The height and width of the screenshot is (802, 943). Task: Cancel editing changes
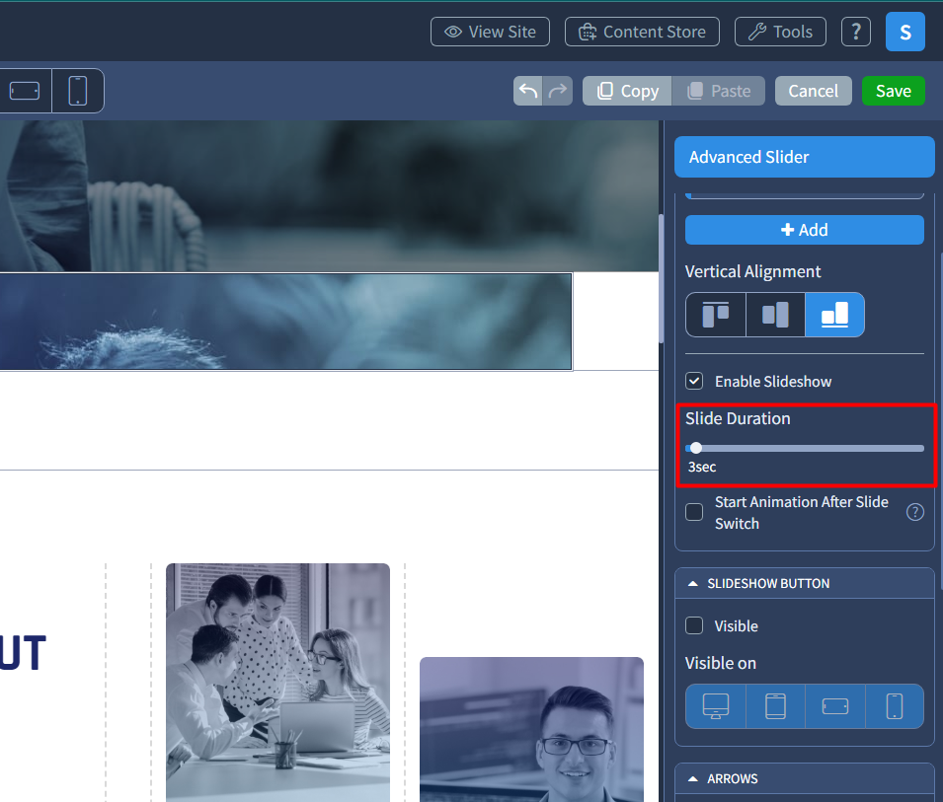(x=813, y=91)
